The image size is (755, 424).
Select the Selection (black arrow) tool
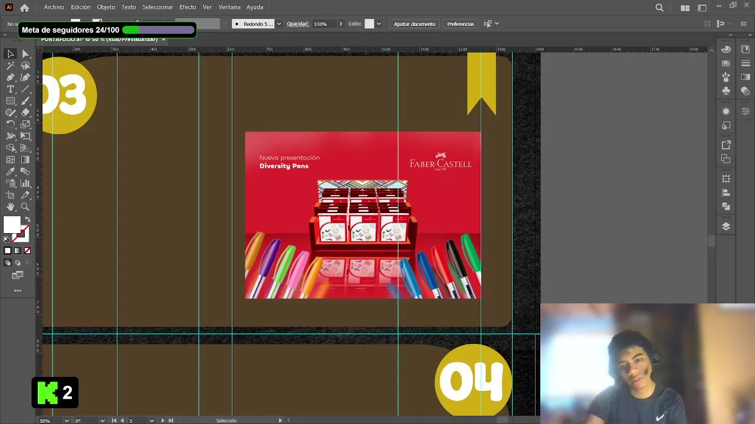(x=11, y=54)
